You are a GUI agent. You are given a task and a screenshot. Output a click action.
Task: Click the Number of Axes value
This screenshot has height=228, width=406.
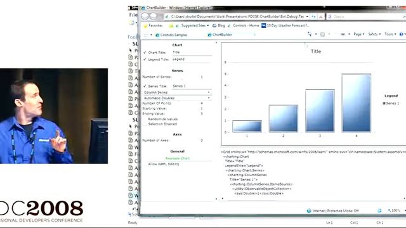202,141
